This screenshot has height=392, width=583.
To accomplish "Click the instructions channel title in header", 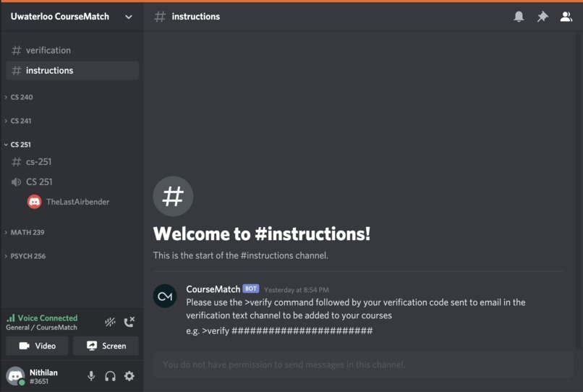I will (195, 17).
